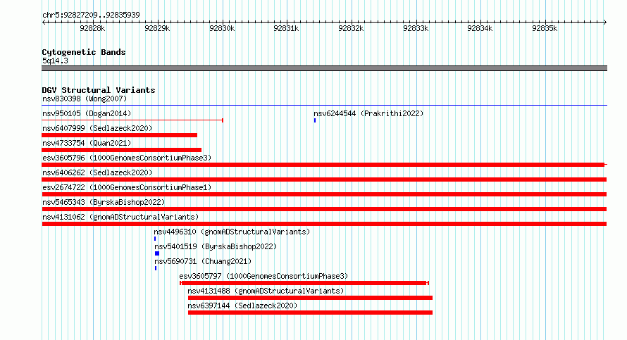Select the red esv2674722 variant bar
The height and width of the screenshot is (340, 627).
324,194
